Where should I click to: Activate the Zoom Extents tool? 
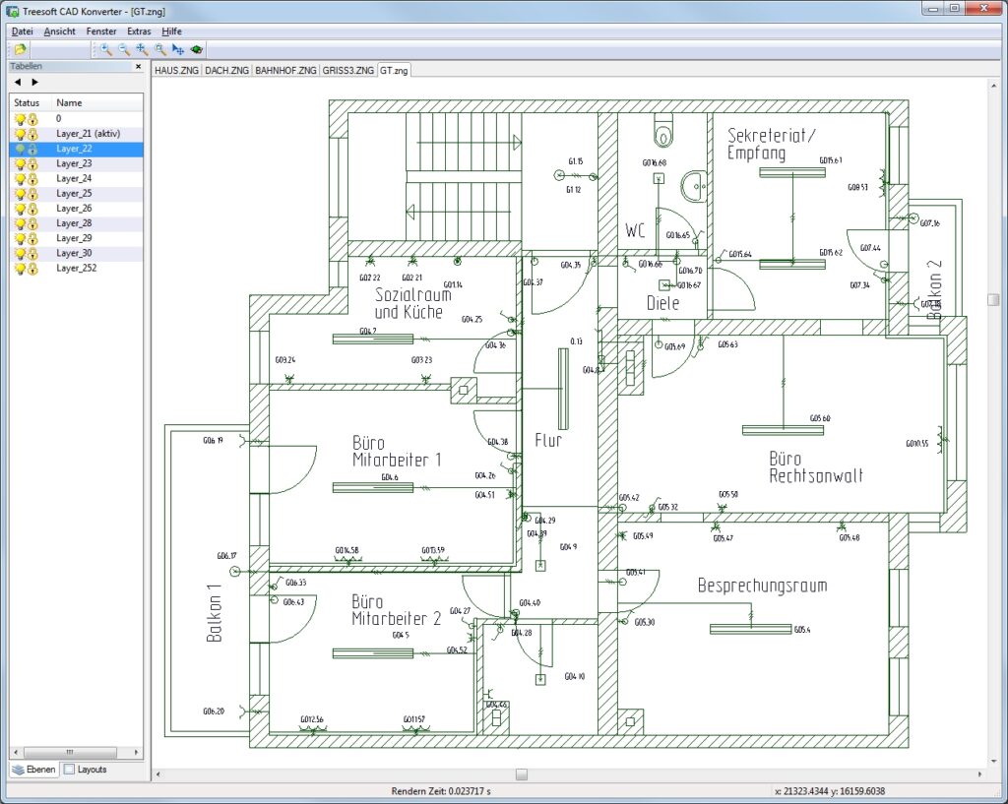141,49
